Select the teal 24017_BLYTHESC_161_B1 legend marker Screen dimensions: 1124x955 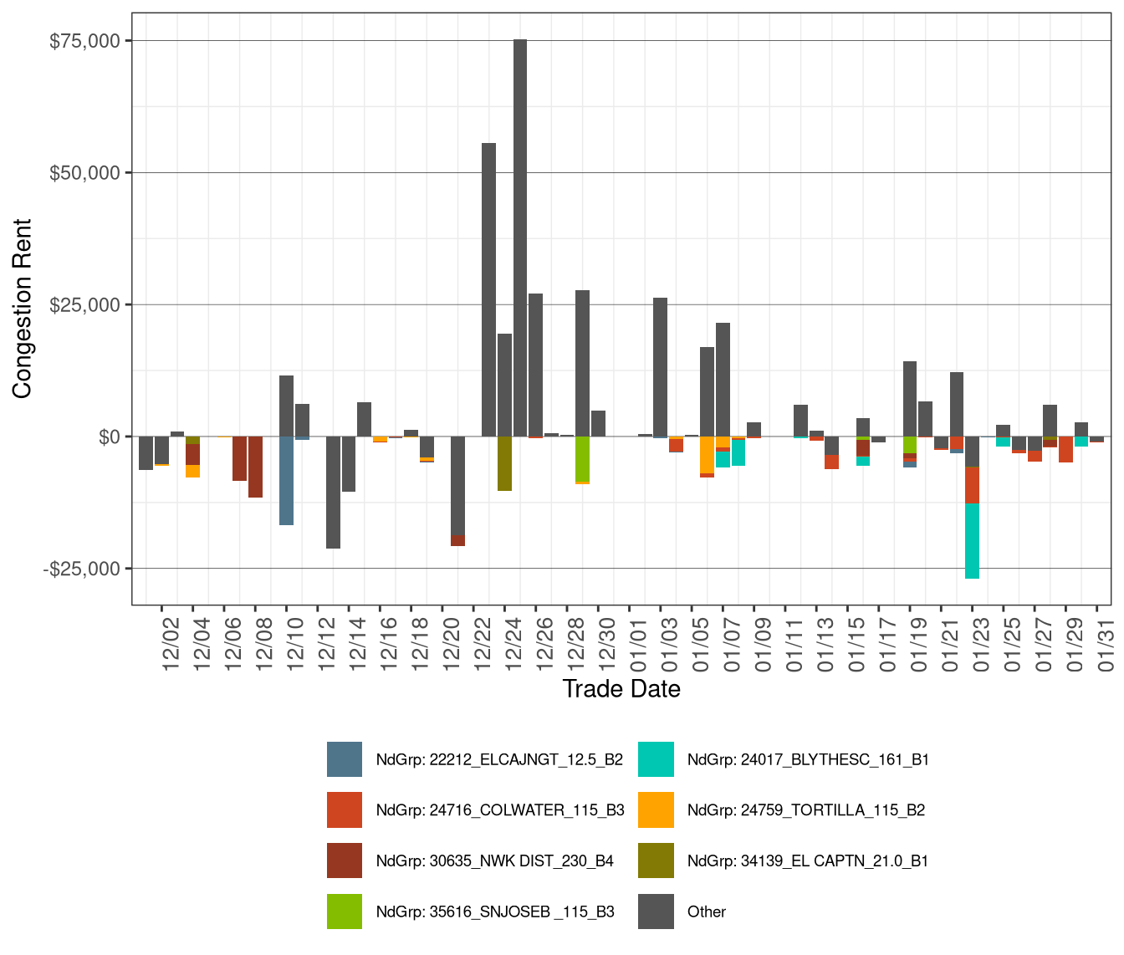(x=657, y=761)
